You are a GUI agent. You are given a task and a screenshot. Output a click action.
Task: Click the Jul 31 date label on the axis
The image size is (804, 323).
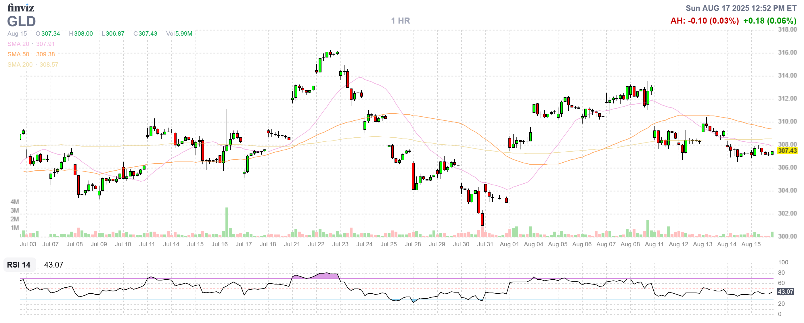pyautogui.click(x=485, y=244)
